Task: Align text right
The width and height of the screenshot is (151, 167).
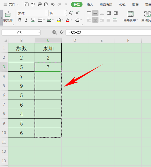Action: (x=102, y=20)
